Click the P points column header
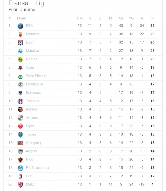Viewport: 166px width, 191px height. 152,18
